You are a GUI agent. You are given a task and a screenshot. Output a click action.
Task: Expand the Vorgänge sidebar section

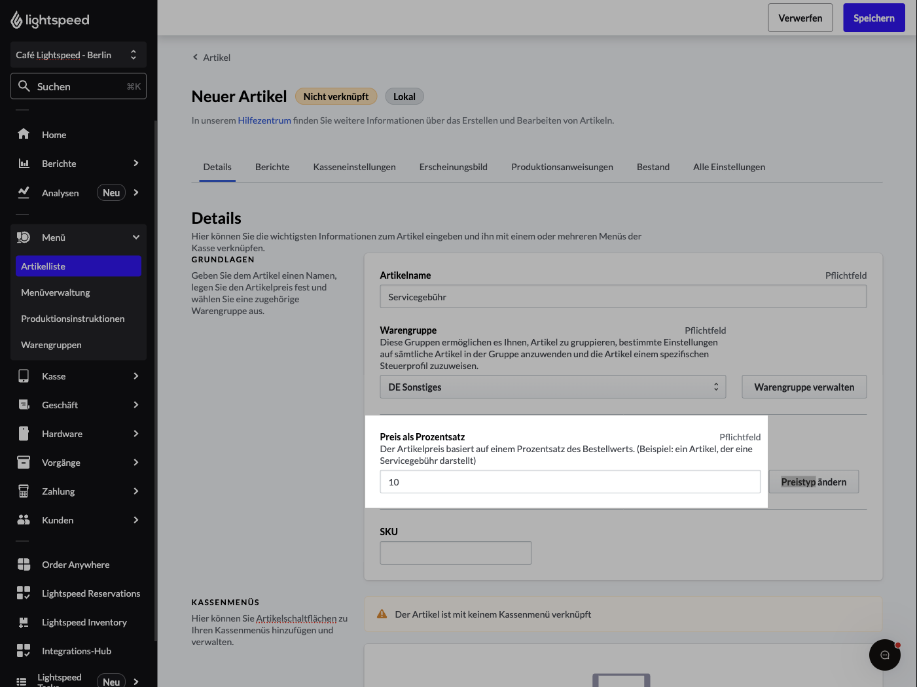tap(136, 462)
